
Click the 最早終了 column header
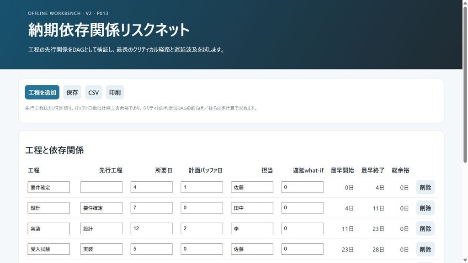coord(373,170)
